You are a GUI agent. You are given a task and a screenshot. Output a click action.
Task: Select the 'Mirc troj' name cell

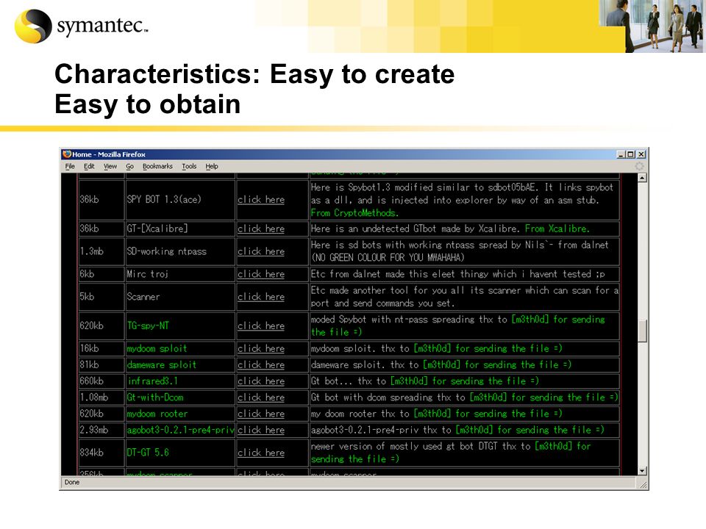point(180,274)
